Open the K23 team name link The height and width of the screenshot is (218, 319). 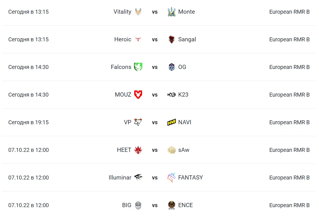[x=183, y=95]
